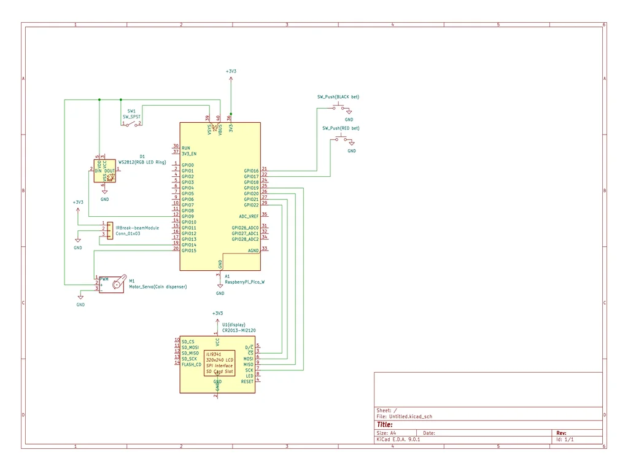Click the 3V3_EN pin label
This screenshot has width=628, height=471.
tap(189, 154)
